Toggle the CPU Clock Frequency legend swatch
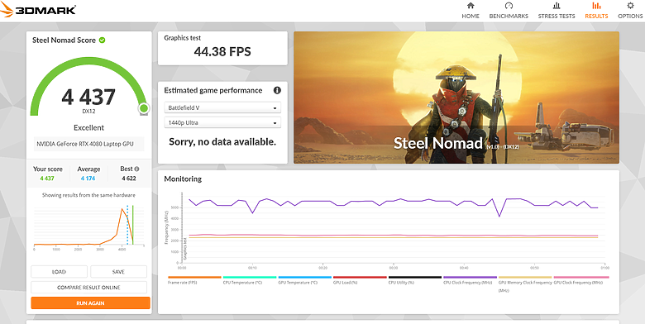Screen dimensions: 645x324 point(470,277)
